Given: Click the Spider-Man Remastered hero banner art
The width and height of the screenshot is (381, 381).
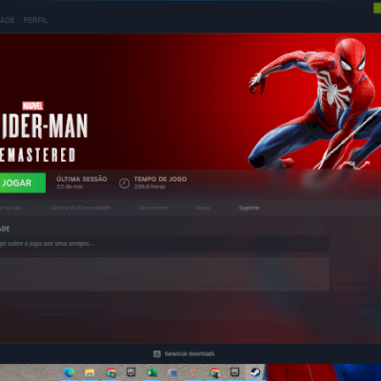Looking at the screenshot, I should [x=190, y=102].
